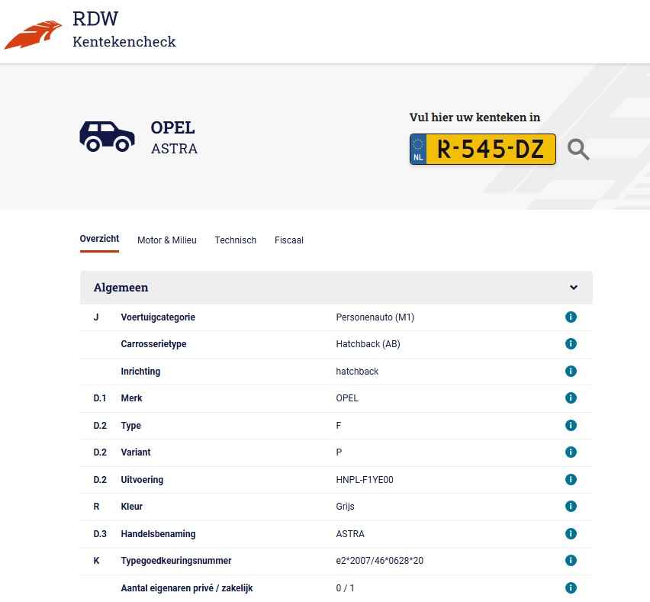Click info icon next to Inrichting
Screen dimensions: 650x602
tap(571, 372)
